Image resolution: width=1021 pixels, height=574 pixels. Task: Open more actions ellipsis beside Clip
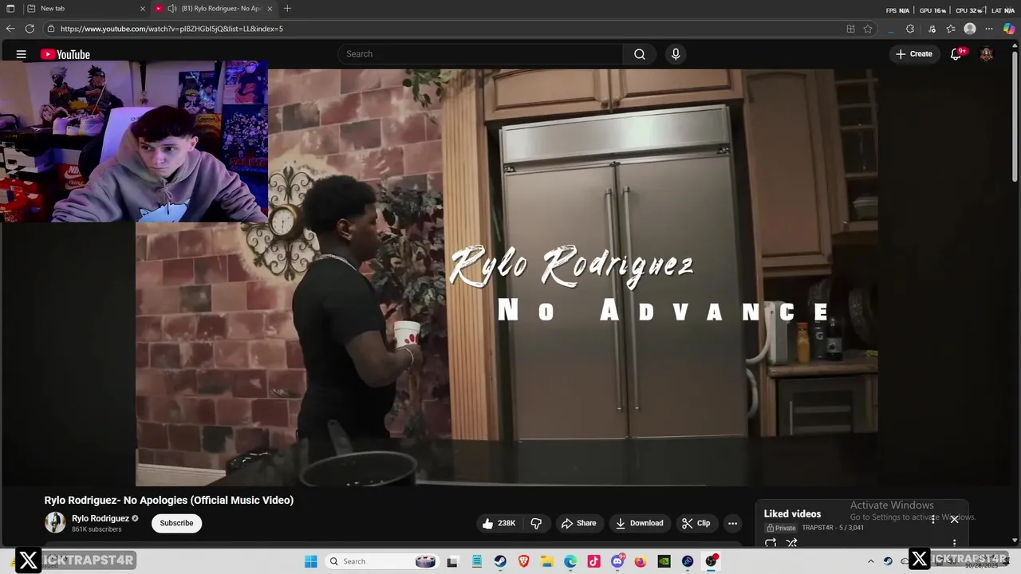(732, 523)
